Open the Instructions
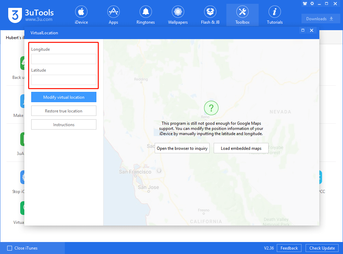This screenshot has height=254, width=343. (63, 124)
